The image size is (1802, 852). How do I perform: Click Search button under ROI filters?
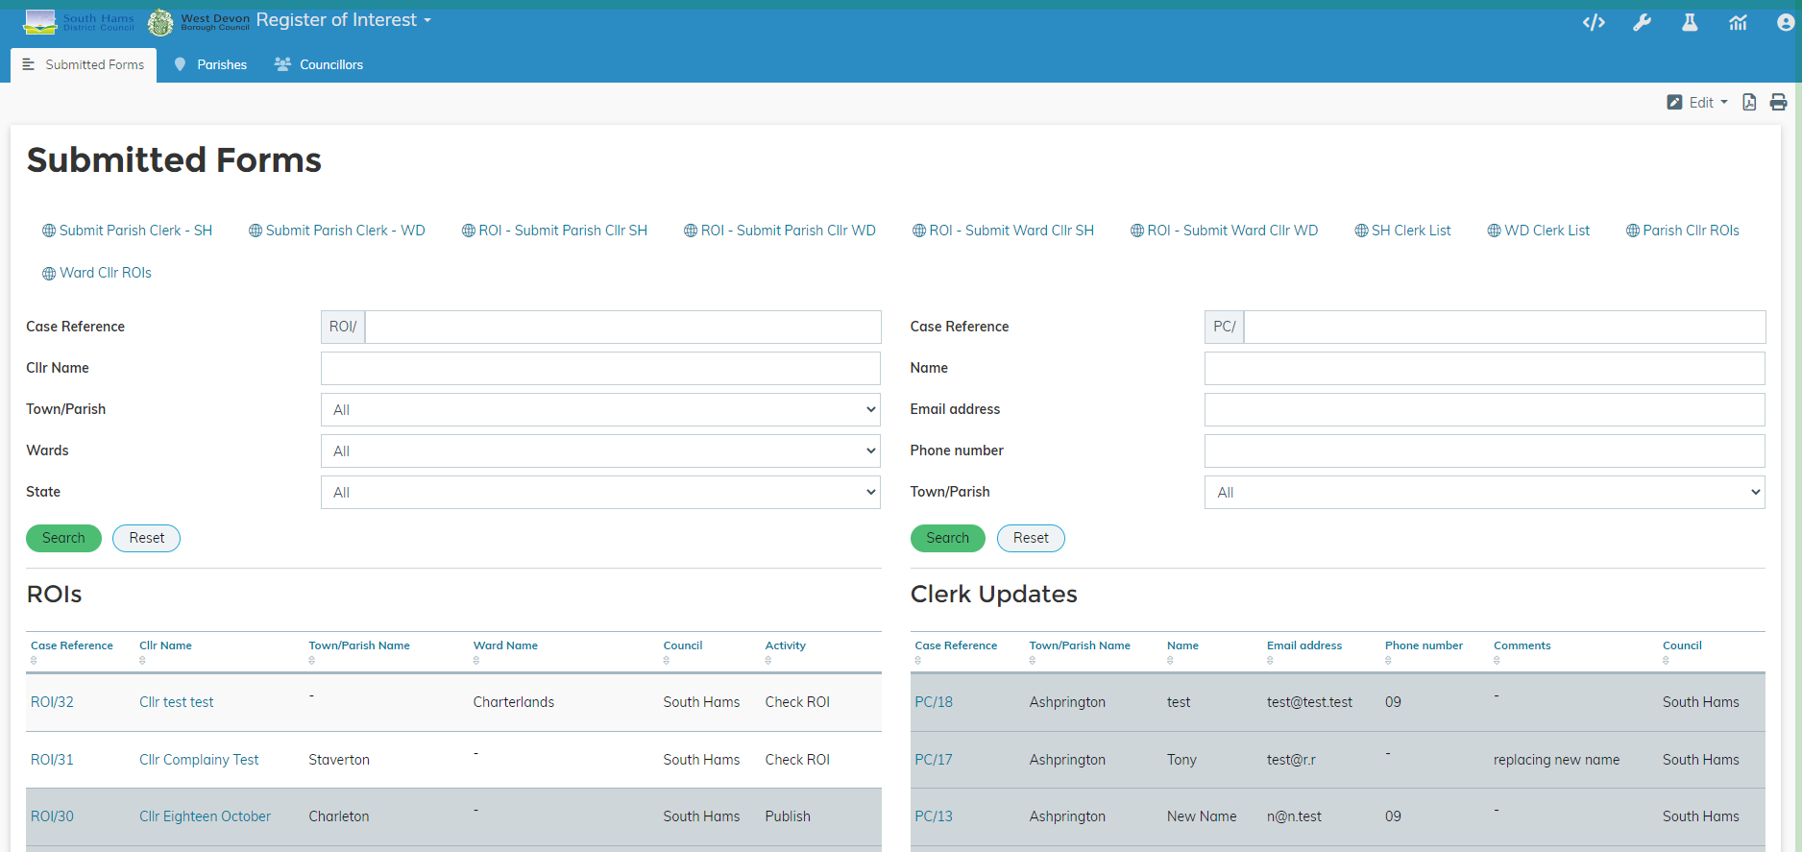(63, 538)
